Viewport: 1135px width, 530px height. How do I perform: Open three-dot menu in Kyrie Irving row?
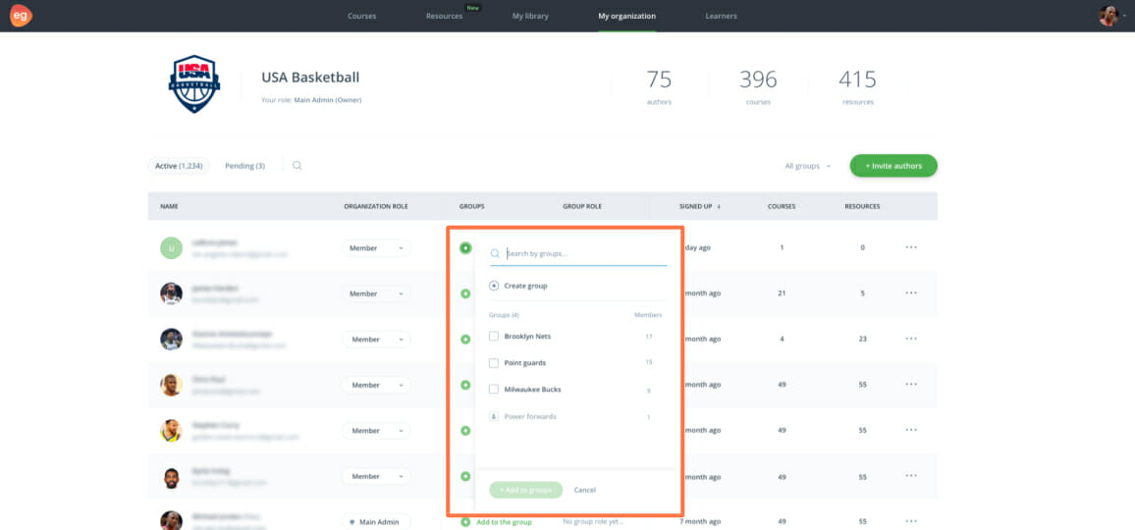point(911,476)
